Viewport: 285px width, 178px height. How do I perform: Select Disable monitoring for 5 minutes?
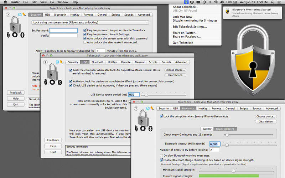pos(195,21)
